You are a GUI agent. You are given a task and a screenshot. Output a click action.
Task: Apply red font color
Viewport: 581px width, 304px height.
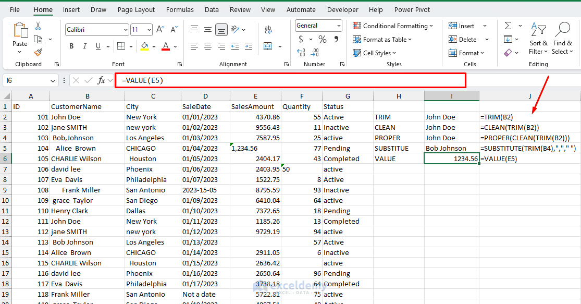point(166,46)
